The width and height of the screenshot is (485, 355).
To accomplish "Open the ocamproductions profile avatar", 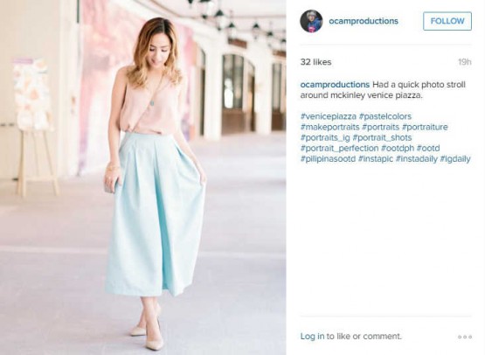I will coord(311,21).
